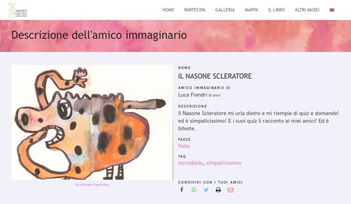
Task: Click the author name Luca Fiandri
Action: coord(193,95)
